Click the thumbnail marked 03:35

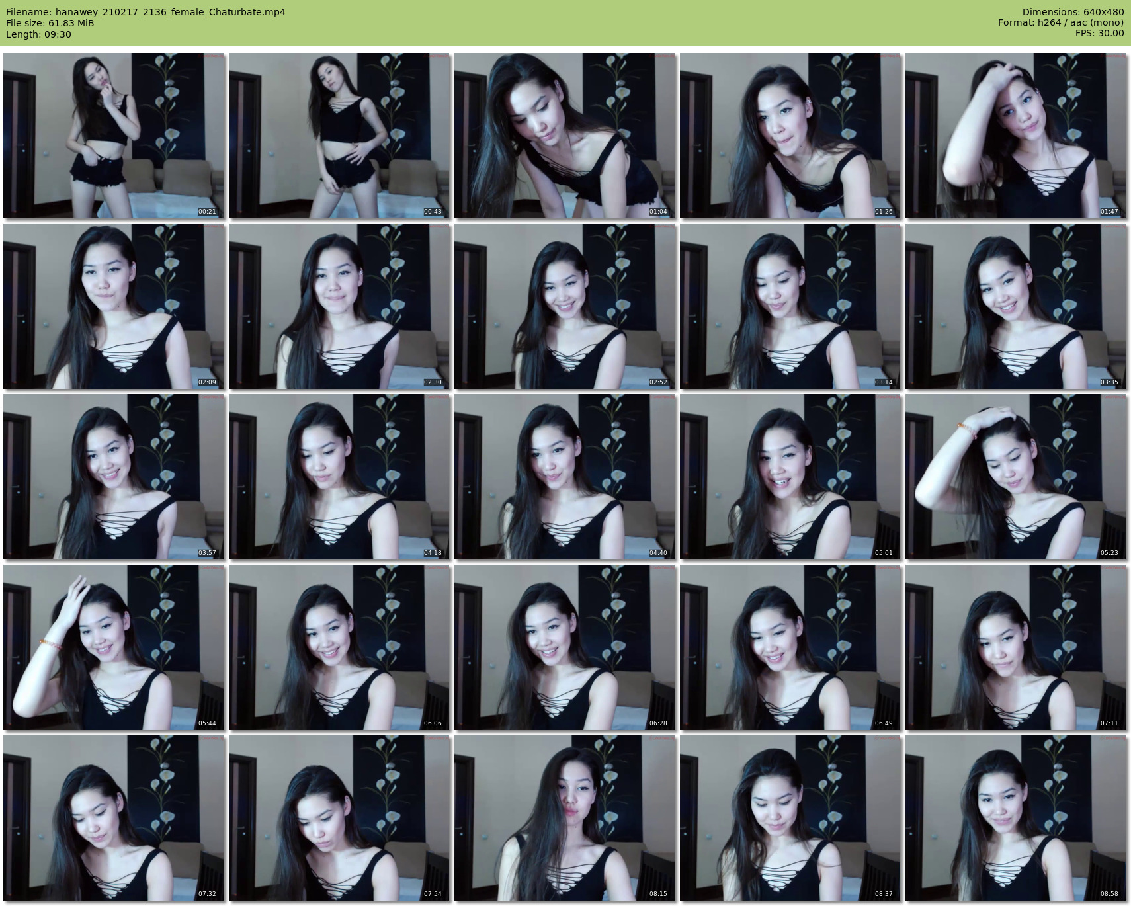1015,306
